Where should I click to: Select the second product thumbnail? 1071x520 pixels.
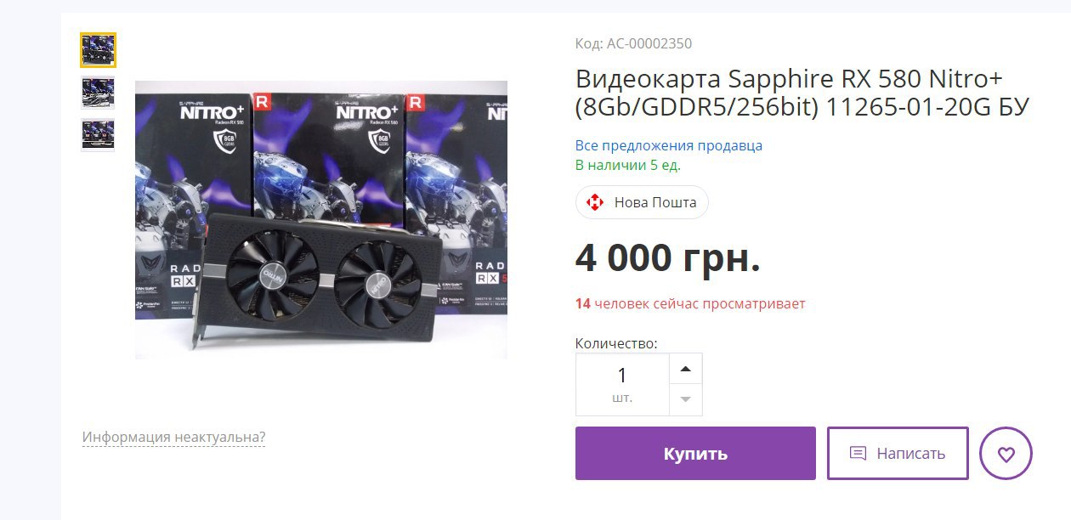(x=98, y=93)
